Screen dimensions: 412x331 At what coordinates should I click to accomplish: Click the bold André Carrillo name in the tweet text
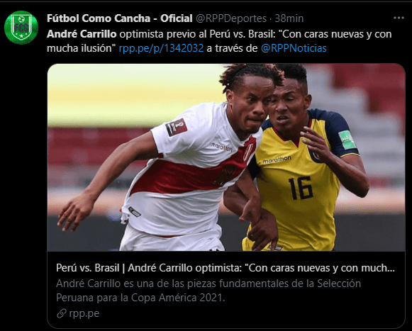(x=82, y=34)
